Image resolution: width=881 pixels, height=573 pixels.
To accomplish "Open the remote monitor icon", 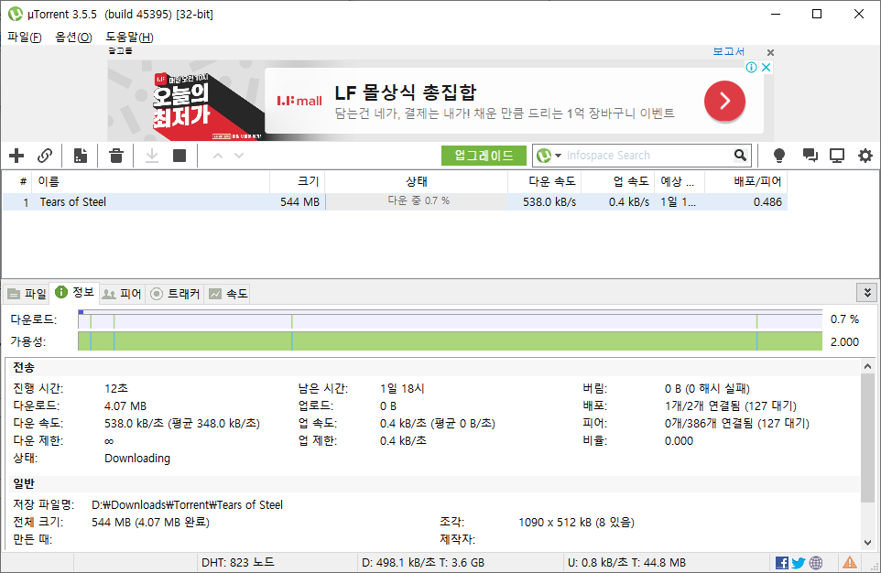I will tap(837, 156).
